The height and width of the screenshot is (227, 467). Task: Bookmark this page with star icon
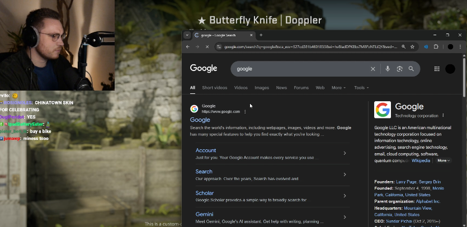413,47
